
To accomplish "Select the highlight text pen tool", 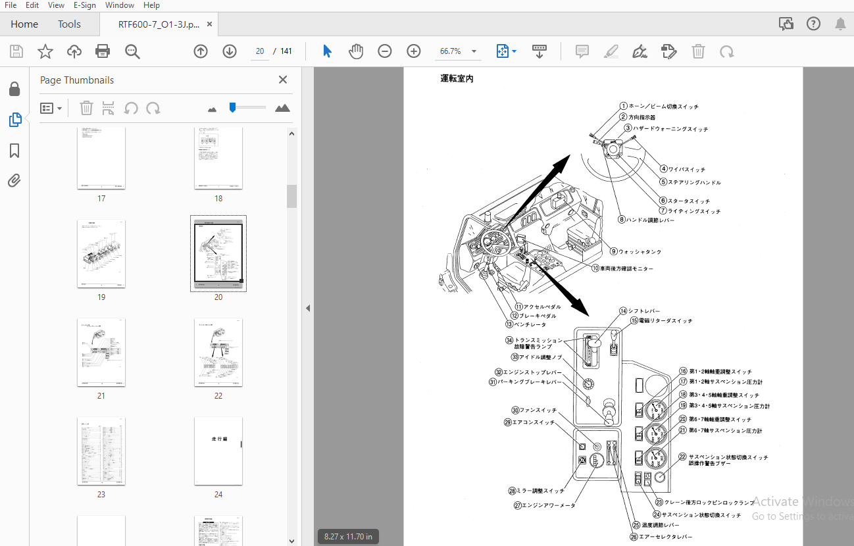I will (x=611, y=51).
